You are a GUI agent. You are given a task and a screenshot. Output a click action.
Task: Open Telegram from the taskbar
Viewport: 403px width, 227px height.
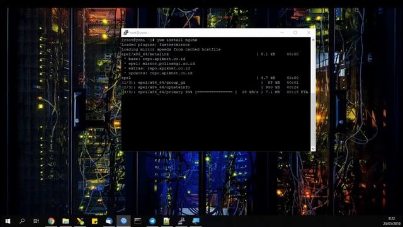(152, 221)
